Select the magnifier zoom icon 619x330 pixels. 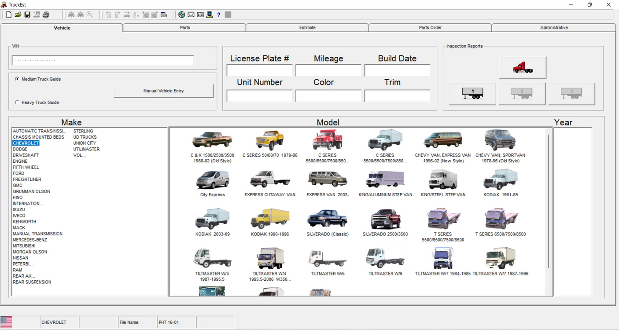coord(89,15)
